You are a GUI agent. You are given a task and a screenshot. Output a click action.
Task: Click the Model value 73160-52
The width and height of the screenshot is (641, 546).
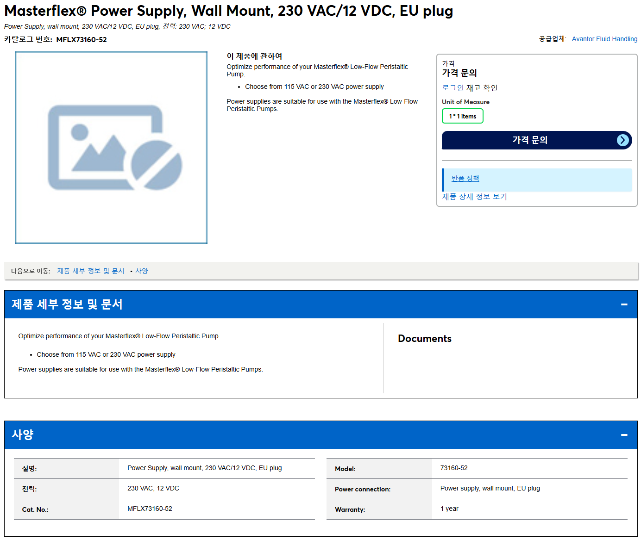pyautogui.click(x=454, y=468)
